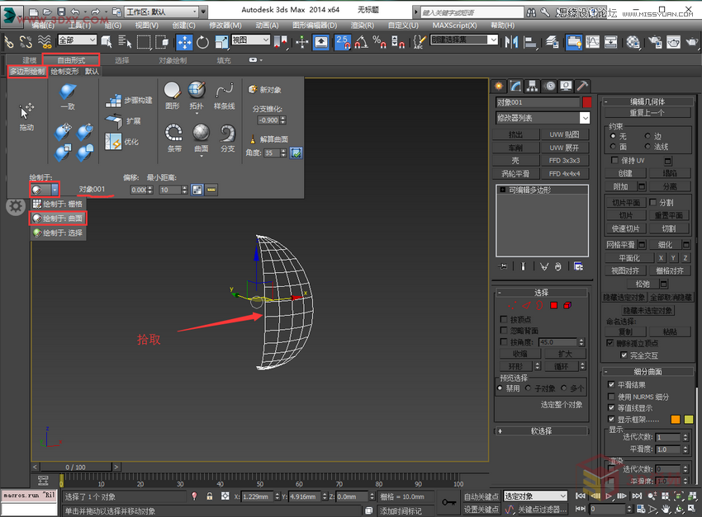The height and width of the screenshot is (517, 702).
Task: Click the 样条线 (Splines) freeform tool
Action: (225, 89)
